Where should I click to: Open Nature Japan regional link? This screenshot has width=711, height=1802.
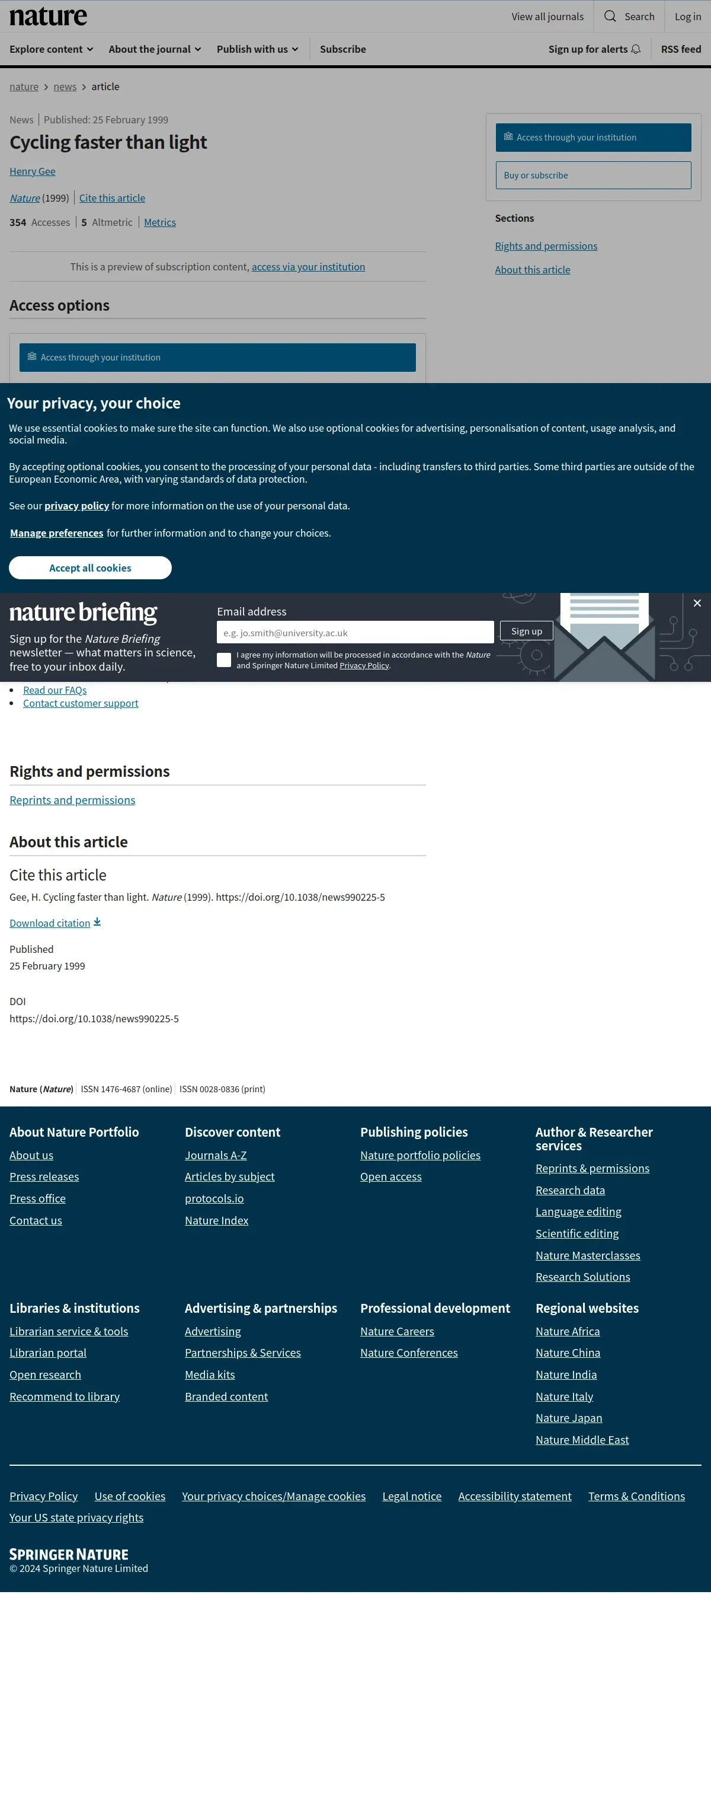click(x=568, y=1419)
